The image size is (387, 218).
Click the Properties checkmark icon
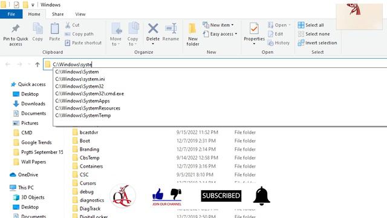254,28
